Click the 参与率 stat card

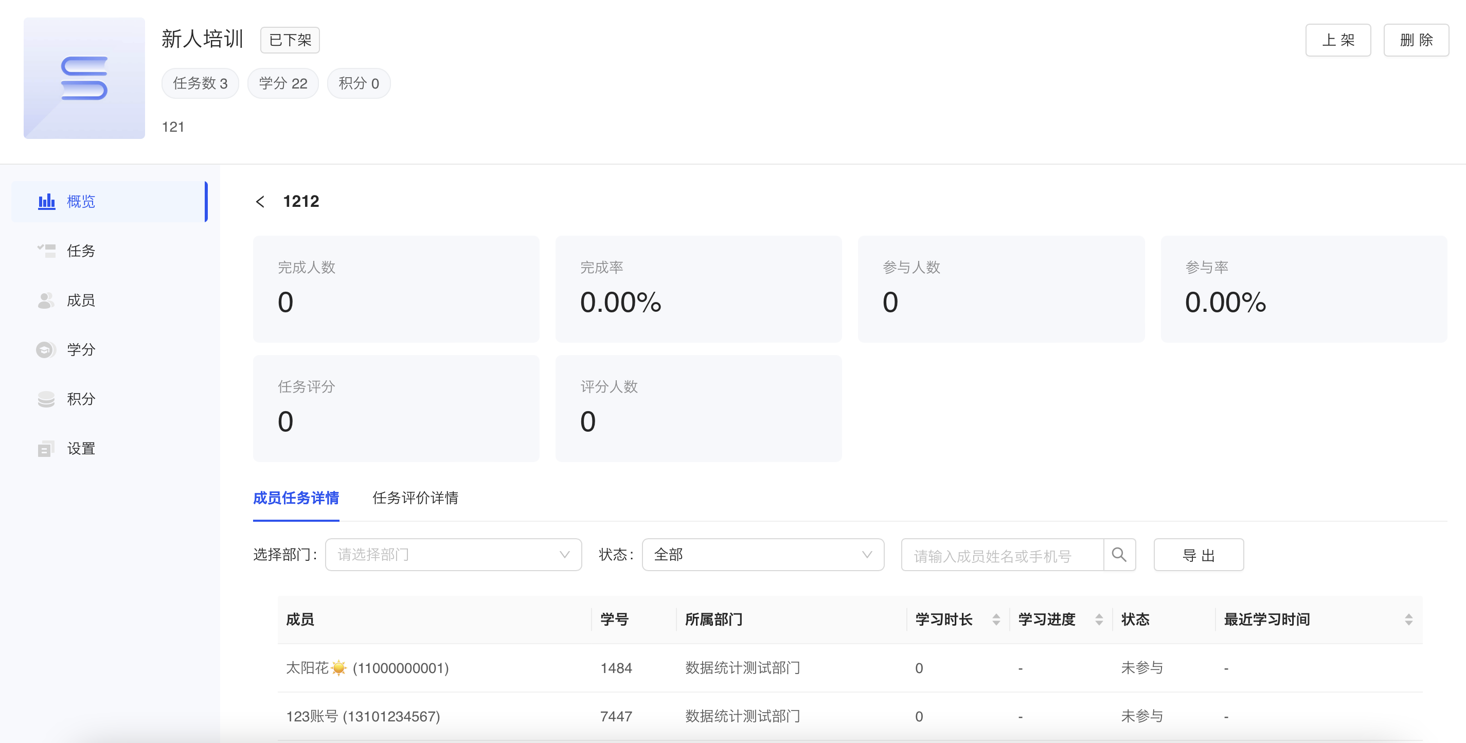click(1304, 289)
